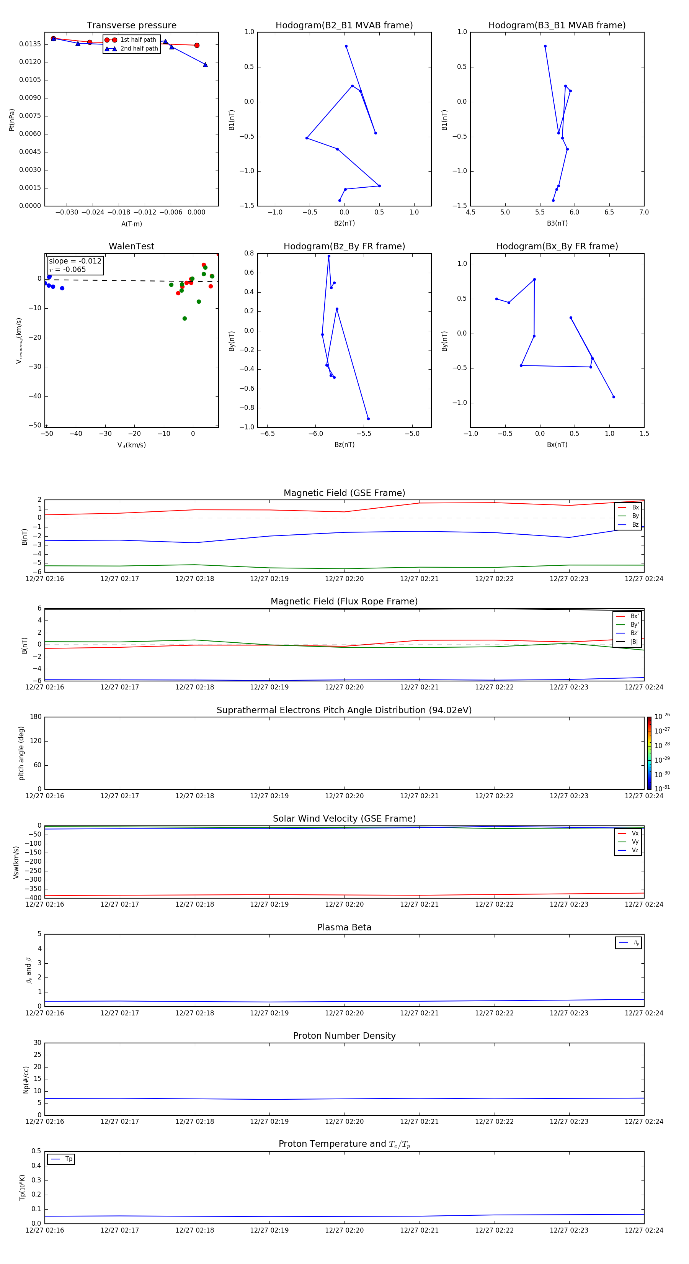Click the Vx legend entry in velocity plot
689x1264 pixels.
[628, 834]
